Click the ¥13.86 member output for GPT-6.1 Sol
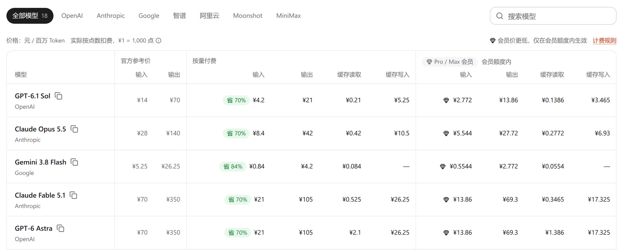Viewport: 623px width, 250px height. (508, 100)
